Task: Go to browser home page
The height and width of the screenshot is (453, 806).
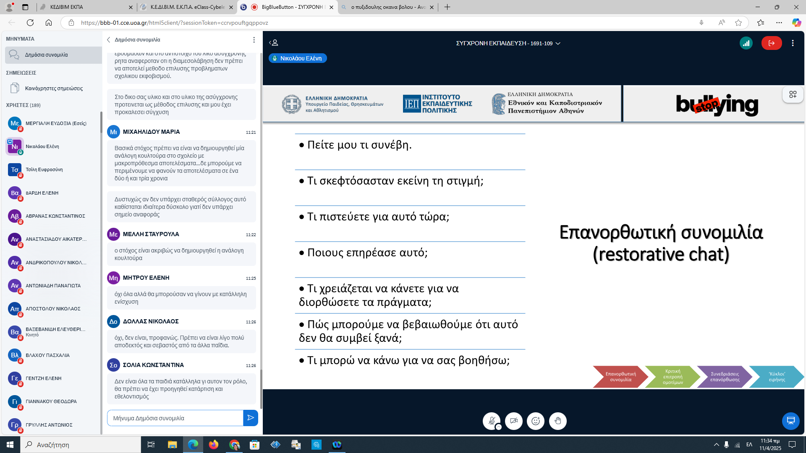Action: (x=49, y=23)
